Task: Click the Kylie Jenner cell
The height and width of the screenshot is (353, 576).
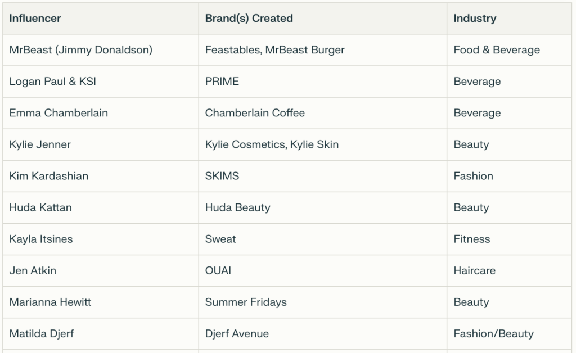Action: point(40,144)
